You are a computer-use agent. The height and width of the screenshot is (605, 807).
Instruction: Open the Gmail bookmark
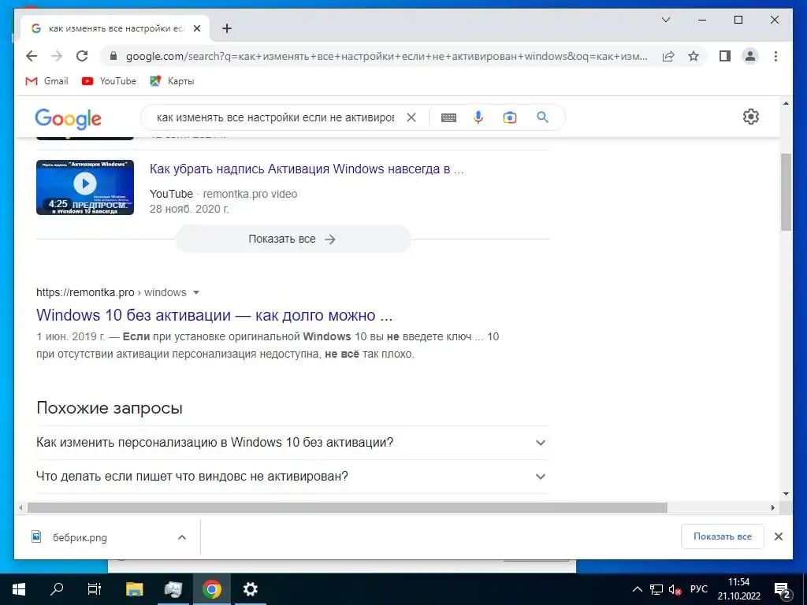[46, 81]
